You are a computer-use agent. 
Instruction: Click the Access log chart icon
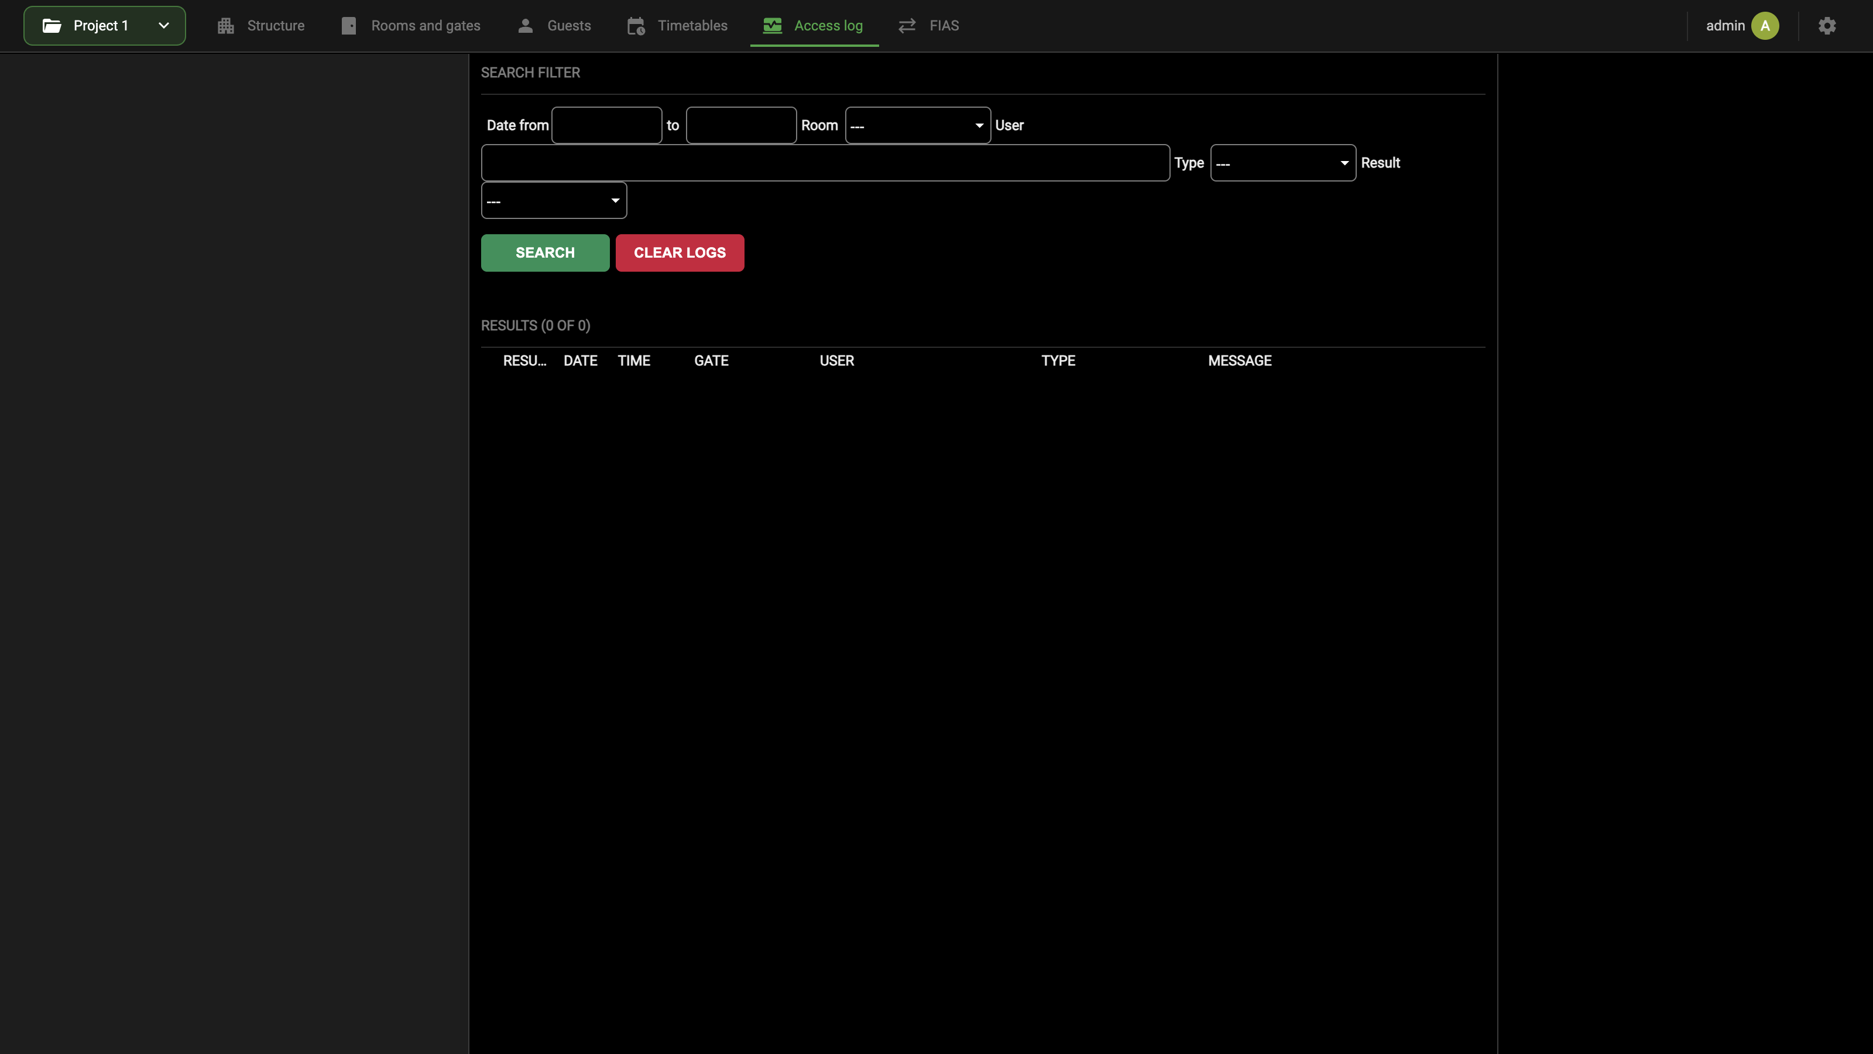tap(772, 26)
